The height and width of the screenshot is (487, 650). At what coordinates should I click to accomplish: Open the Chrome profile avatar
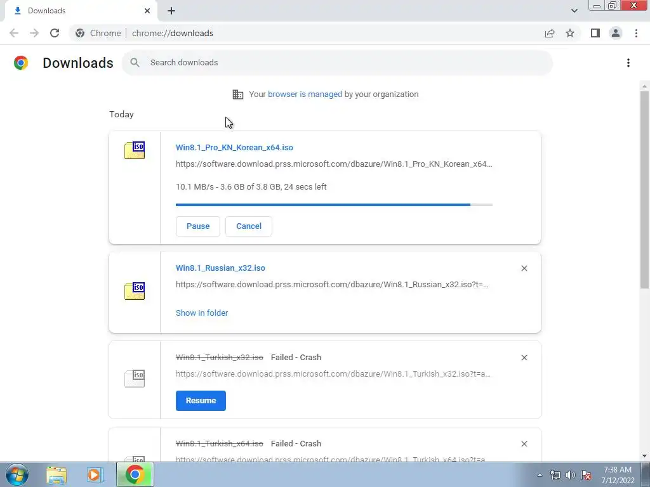616,33
